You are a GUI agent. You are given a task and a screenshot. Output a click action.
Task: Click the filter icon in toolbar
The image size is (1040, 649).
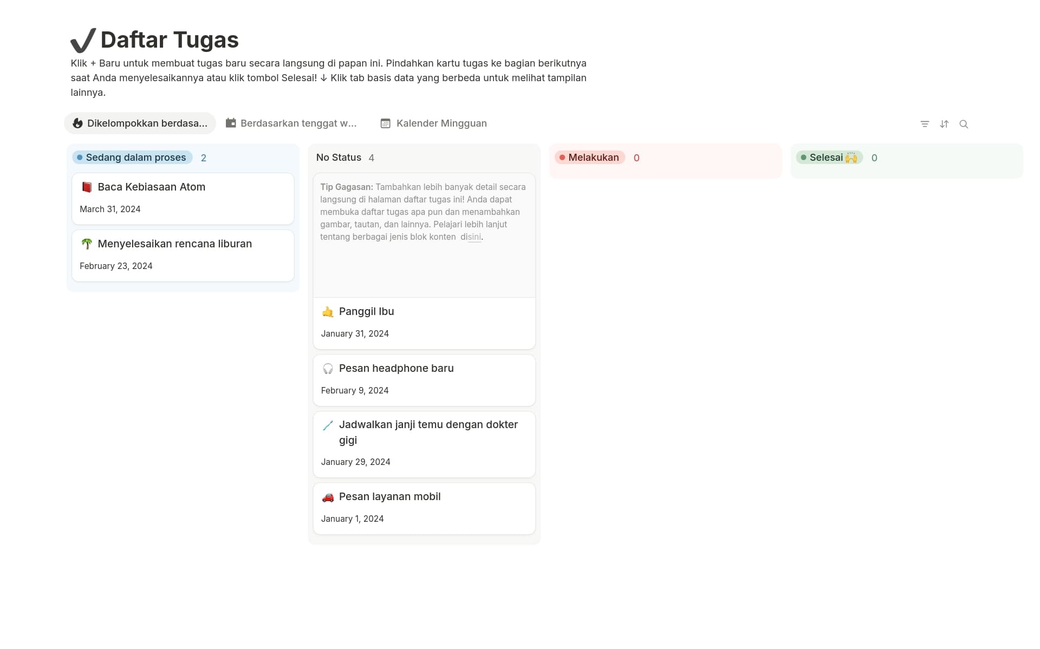tap(925, 124)
